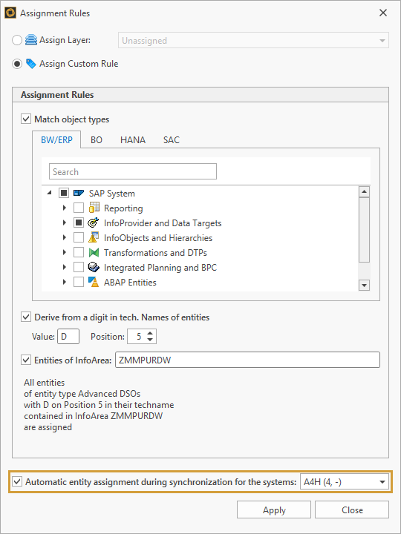Decrease the Position value with down arrow

click(150, 340)
